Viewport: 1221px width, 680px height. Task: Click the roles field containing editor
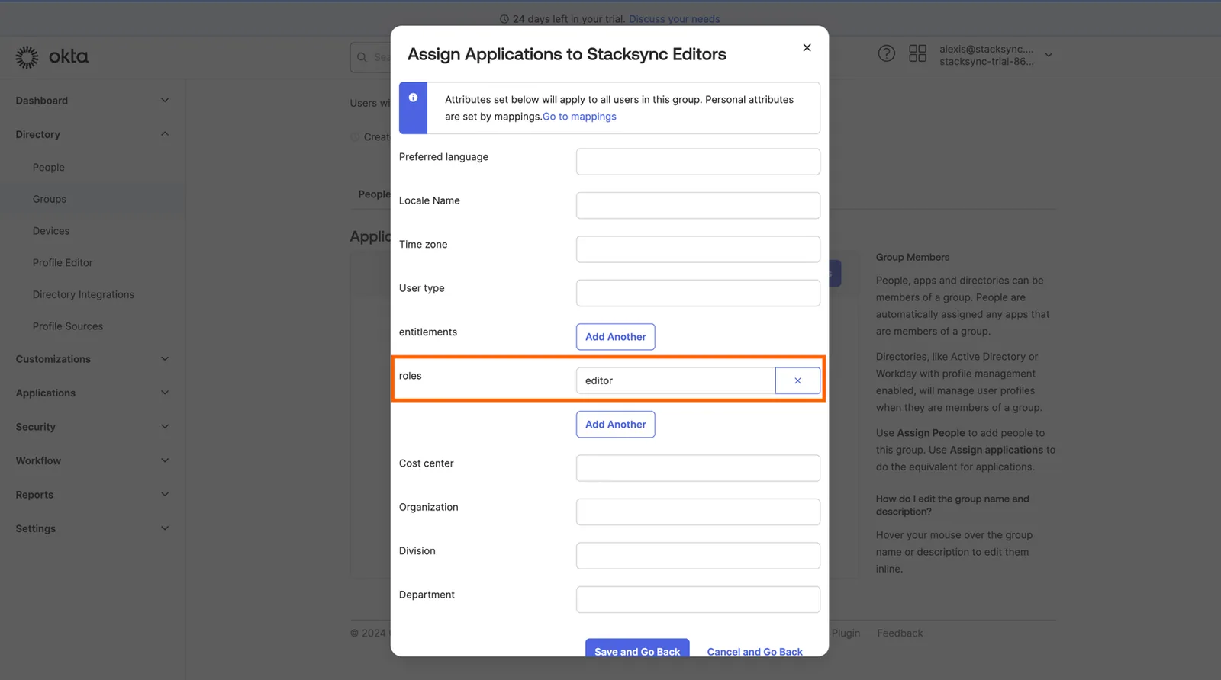click(x=675, y=380)
